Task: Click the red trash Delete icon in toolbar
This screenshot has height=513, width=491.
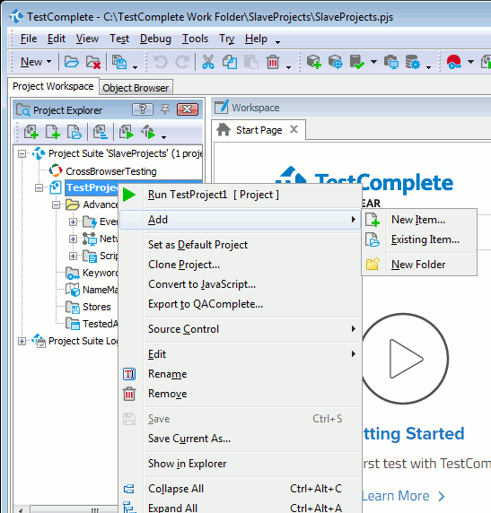Action: pyautogui.click(x=273, y=62)
